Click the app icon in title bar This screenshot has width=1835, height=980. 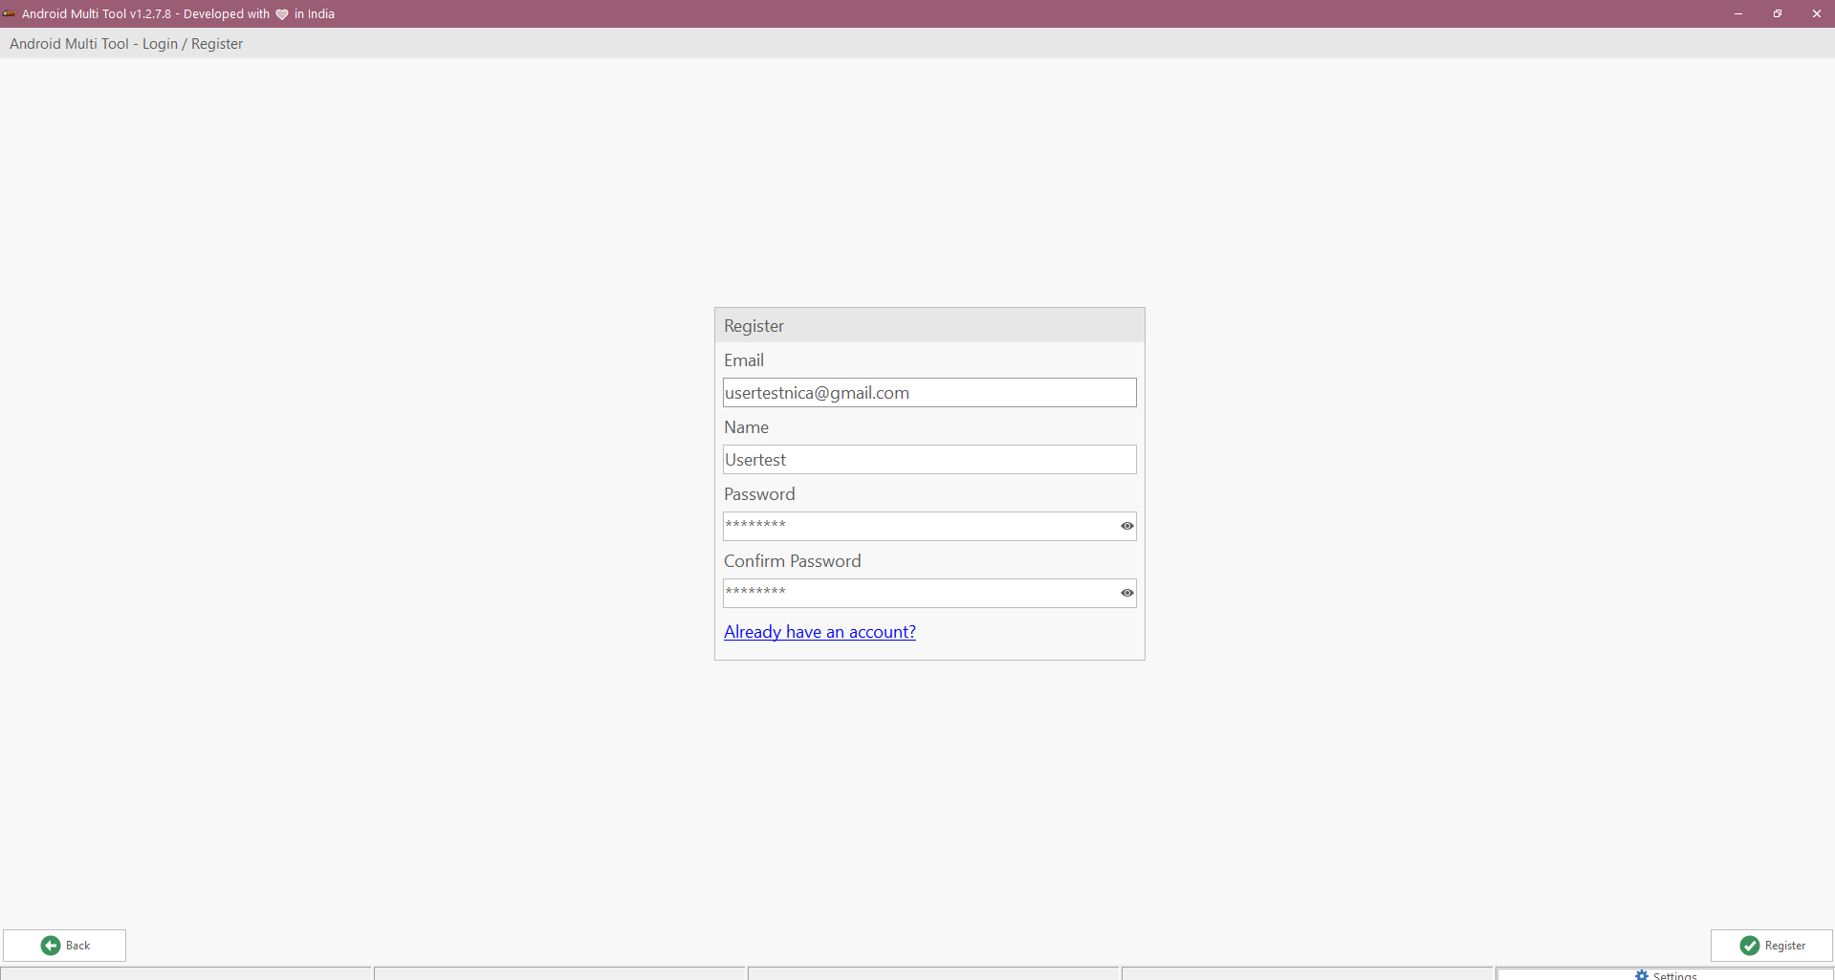pyautogui.click(x=10, y=13)
